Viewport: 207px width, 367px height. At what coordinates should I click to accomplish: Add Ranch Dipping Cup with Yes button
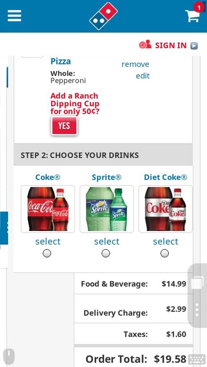(x=64, y=126)
